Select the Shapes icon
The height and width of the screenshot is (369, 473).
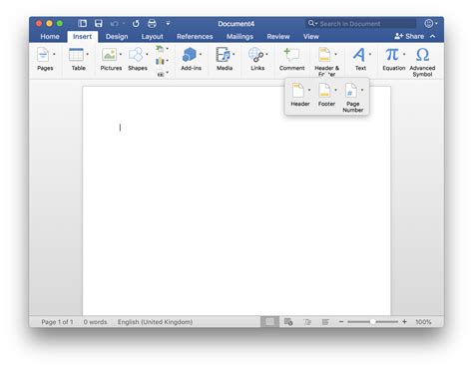136,55
